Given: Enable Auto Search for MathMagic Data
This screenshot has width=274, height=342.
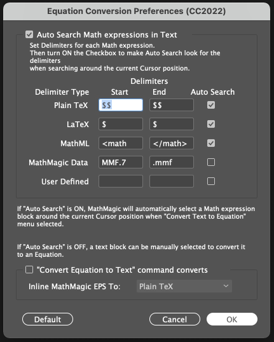Looking at the screenshot, I should point(211,162).
